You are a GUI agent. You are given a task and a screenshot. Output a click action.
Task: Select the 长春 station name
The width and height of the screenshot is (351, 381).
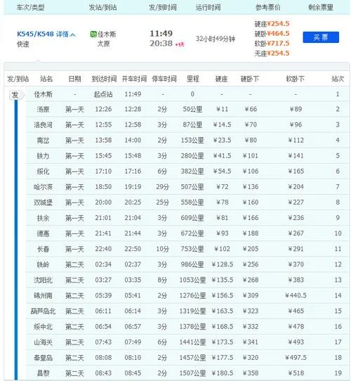(43, 250)
